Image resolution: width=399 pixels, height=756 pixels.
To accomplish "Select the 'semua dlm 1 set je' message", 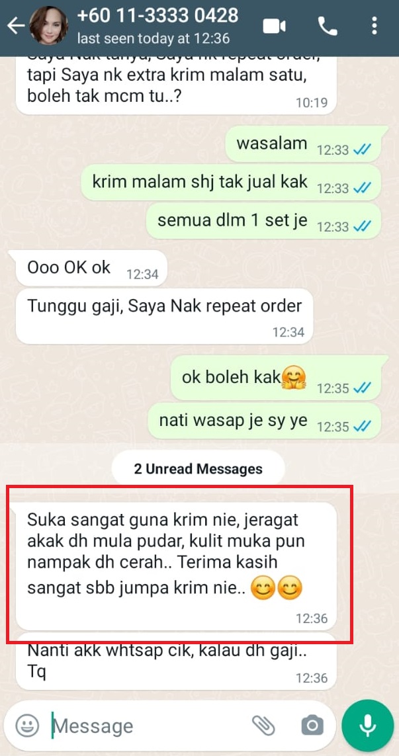I will (263, 220).
